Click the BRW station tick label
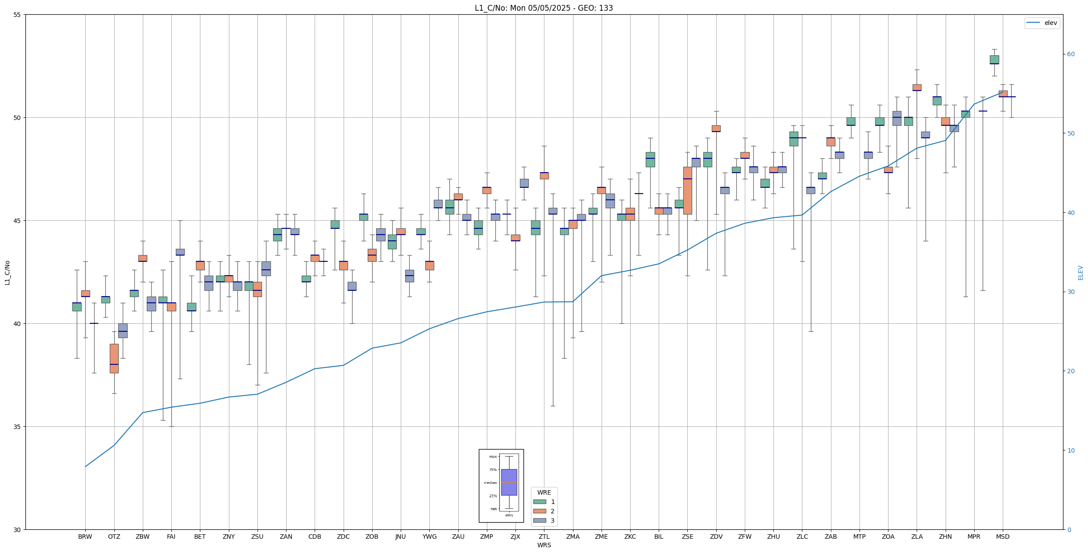 (85, 536)
